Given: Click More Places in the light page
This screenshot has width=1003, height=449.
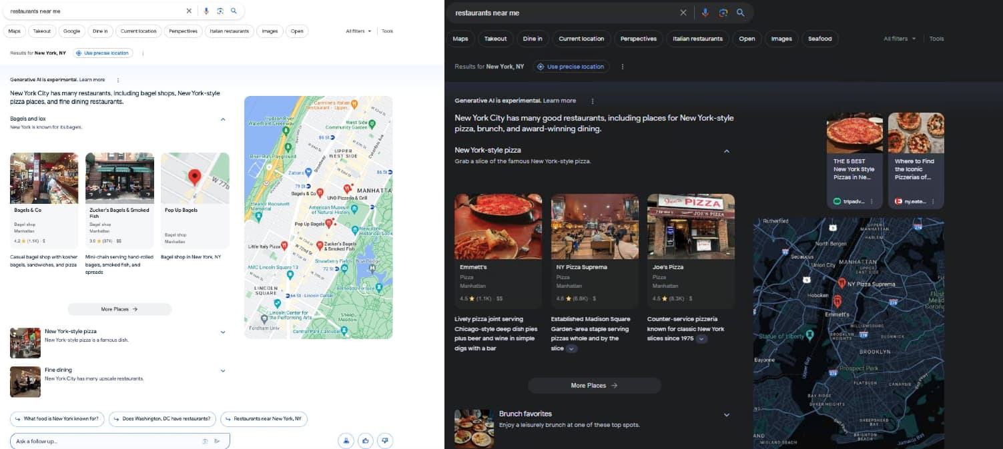Looking at the screenshot, I should point(119,309).
